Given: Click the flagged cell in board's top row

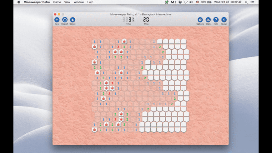Looking at the screenshot, I should (x=124, y=41).
